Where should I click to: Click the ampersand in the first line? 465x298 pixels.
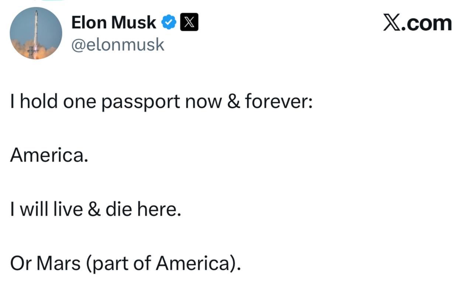coord(233,101)
